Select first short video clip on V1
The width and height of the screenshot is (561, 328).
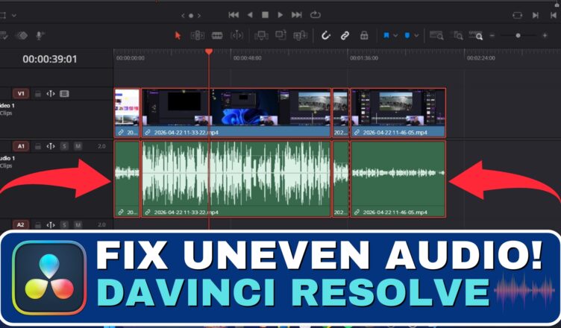click(x=127, y=113)
